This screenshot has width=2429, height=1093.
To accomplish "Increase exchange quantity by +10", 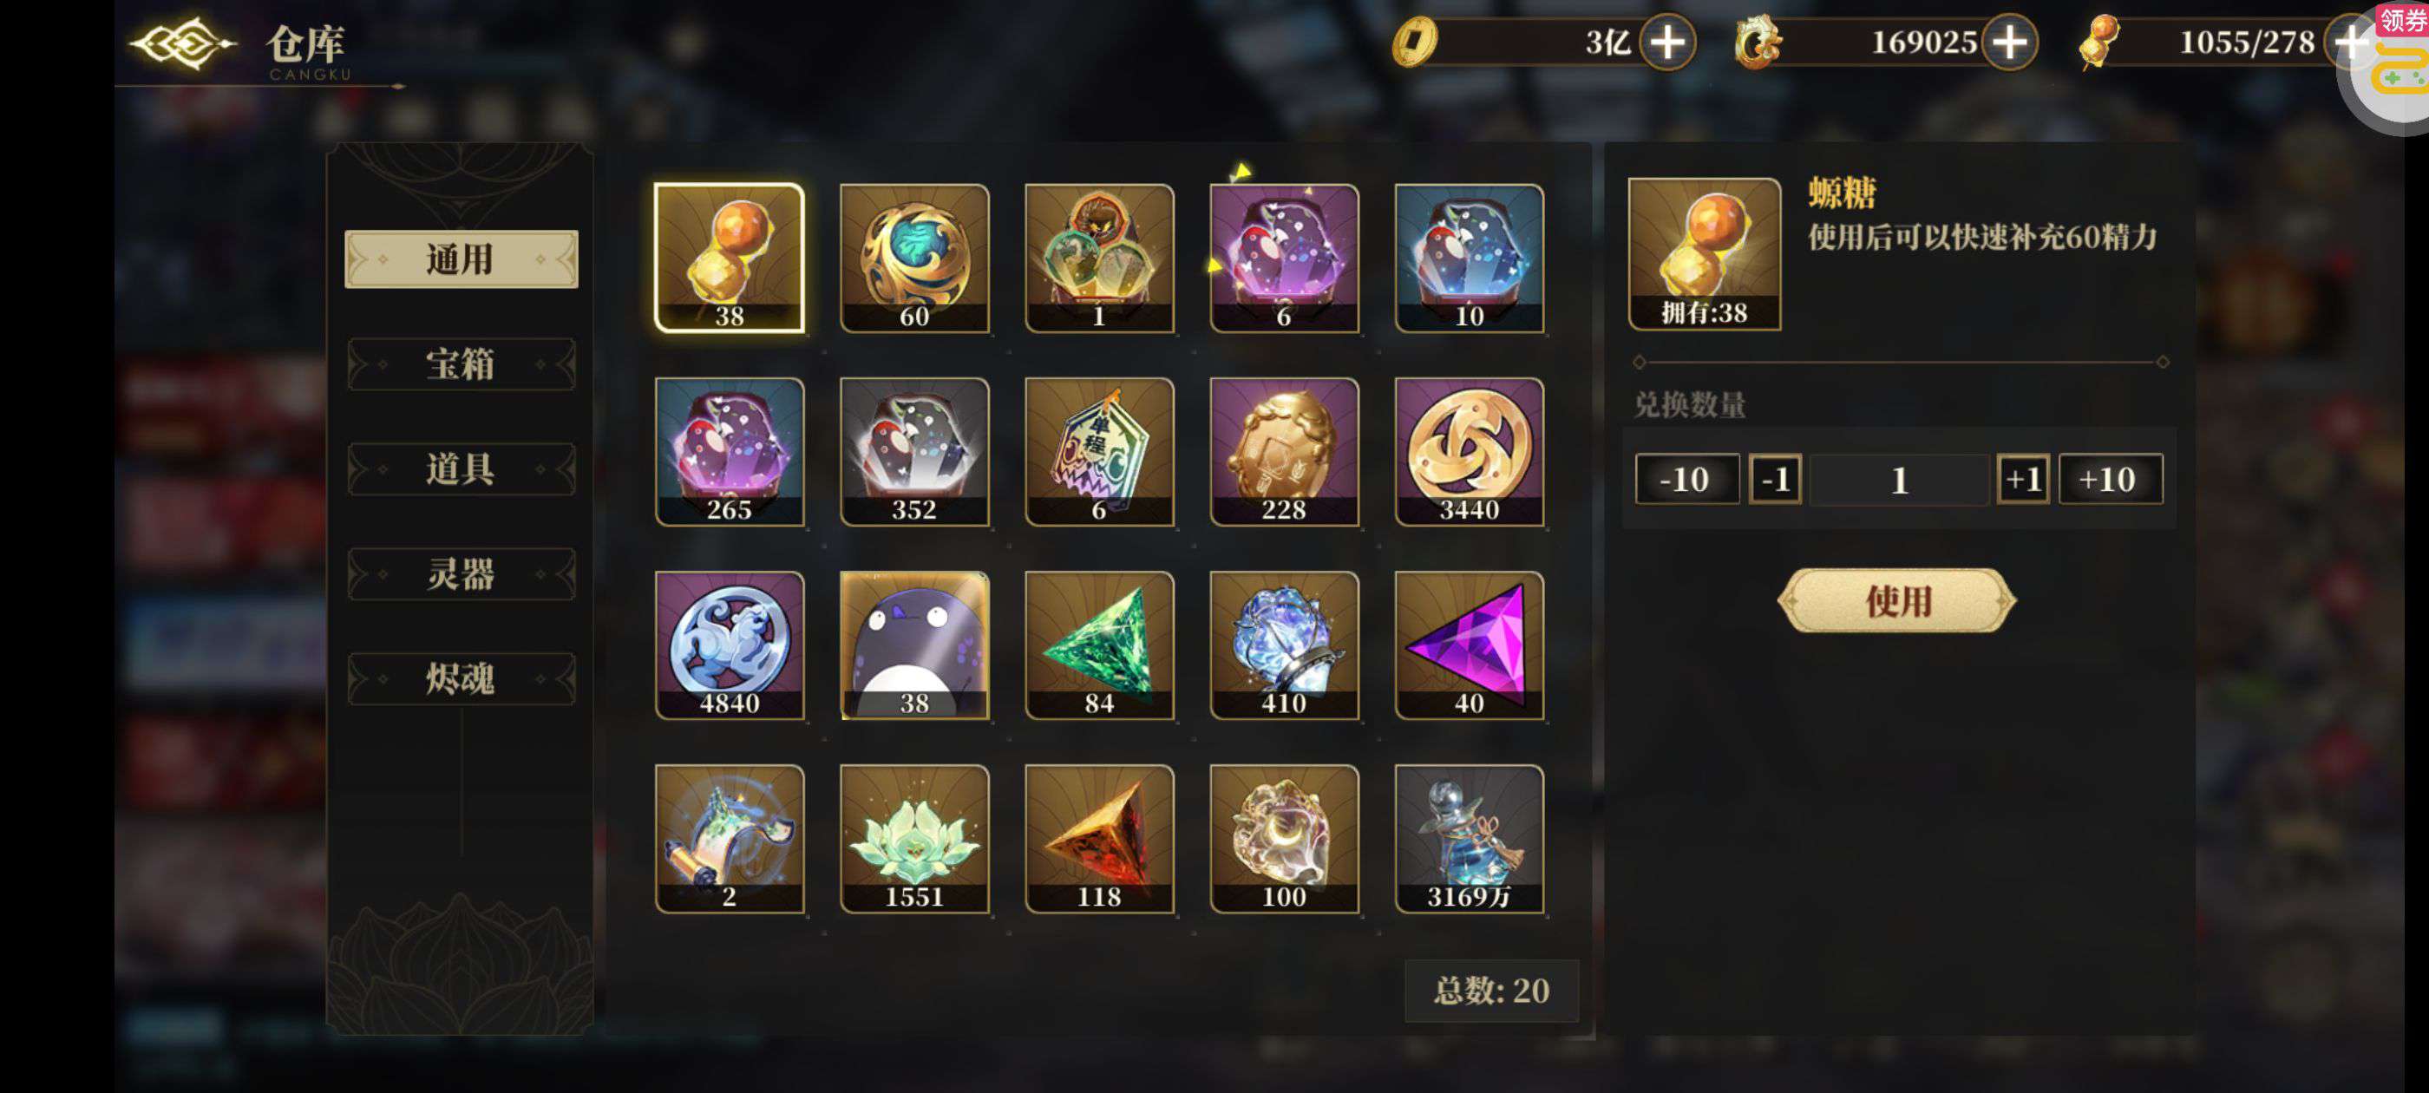I will (2110, 479).
